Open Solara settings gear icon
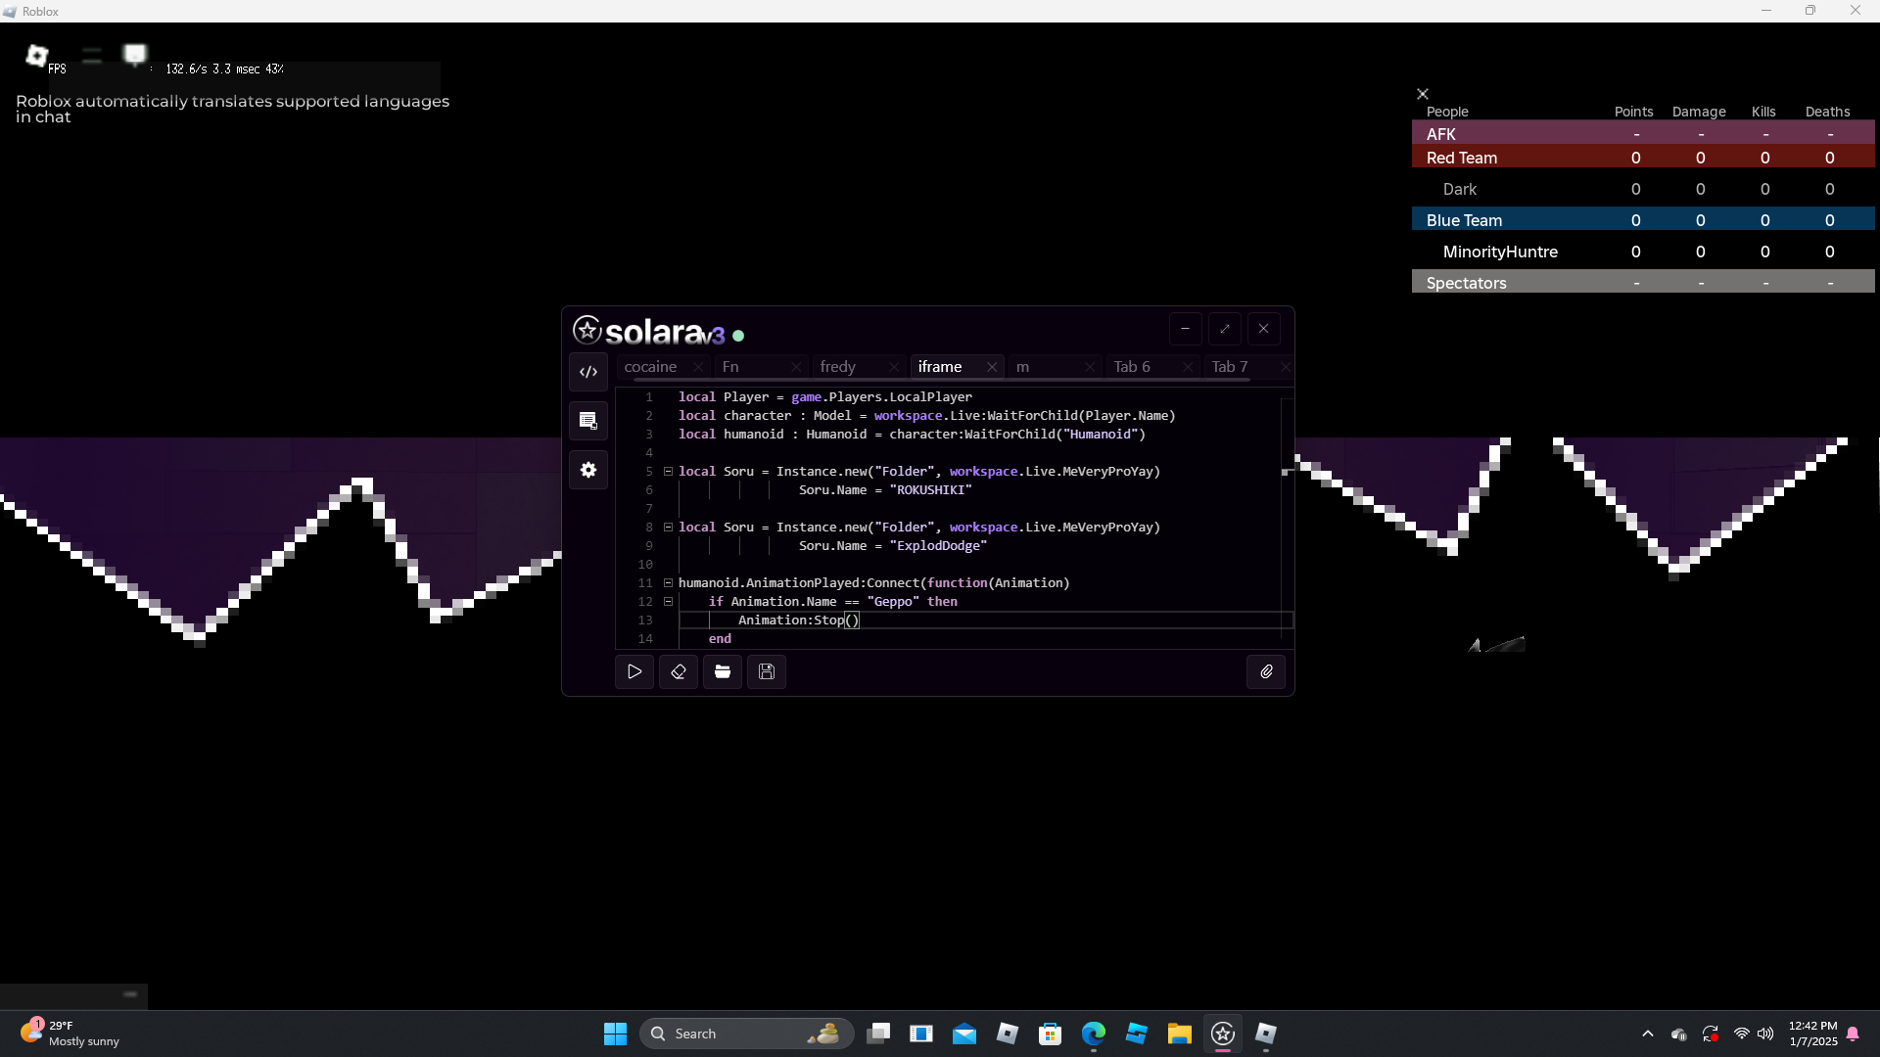1880x1057 pixels. click(x=588, y=470)
